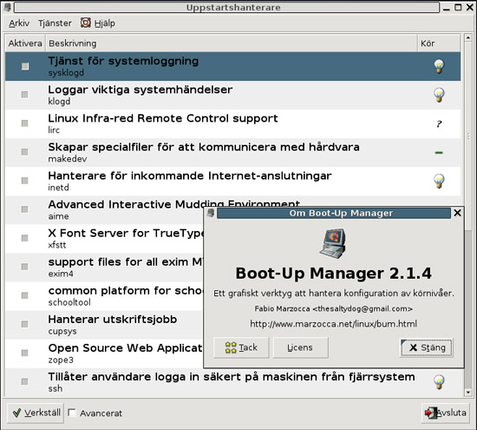Screen dimensions: 477x430
Task: Toggle the zope3 checkbox
Action: point(24,354)
